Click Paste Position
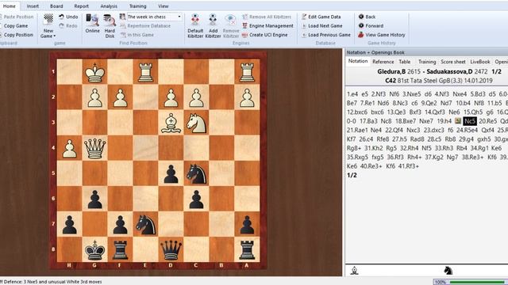Viewport: 508px width, 285px height. point(17,17)
